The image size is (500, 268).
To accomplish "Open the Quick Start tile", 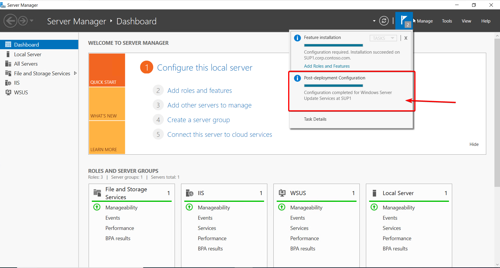I will point(107,70).
